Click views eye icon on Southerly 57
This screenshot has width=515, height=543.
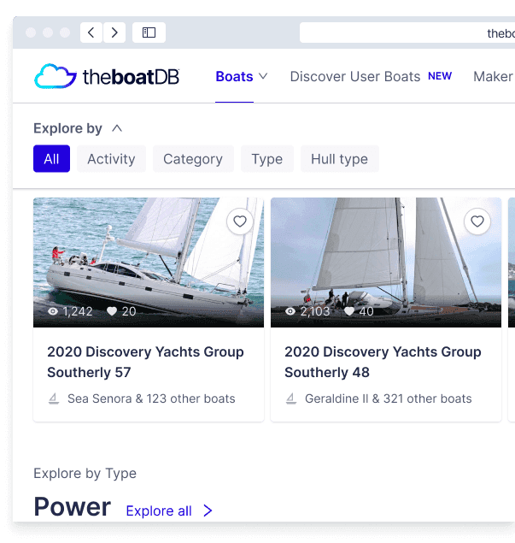[53, 311]
